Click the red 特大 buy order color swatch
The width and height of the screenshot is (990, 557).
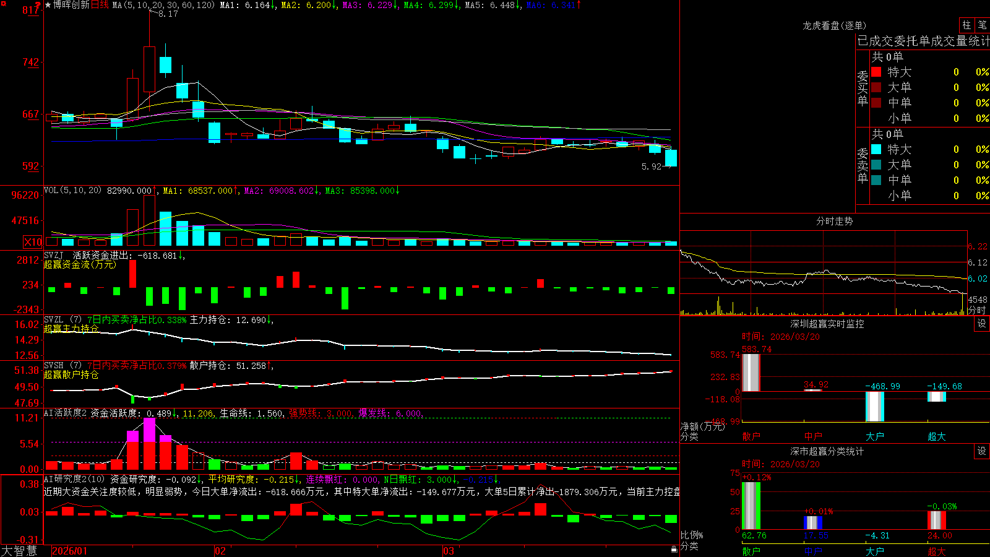(x=876, y=72)
